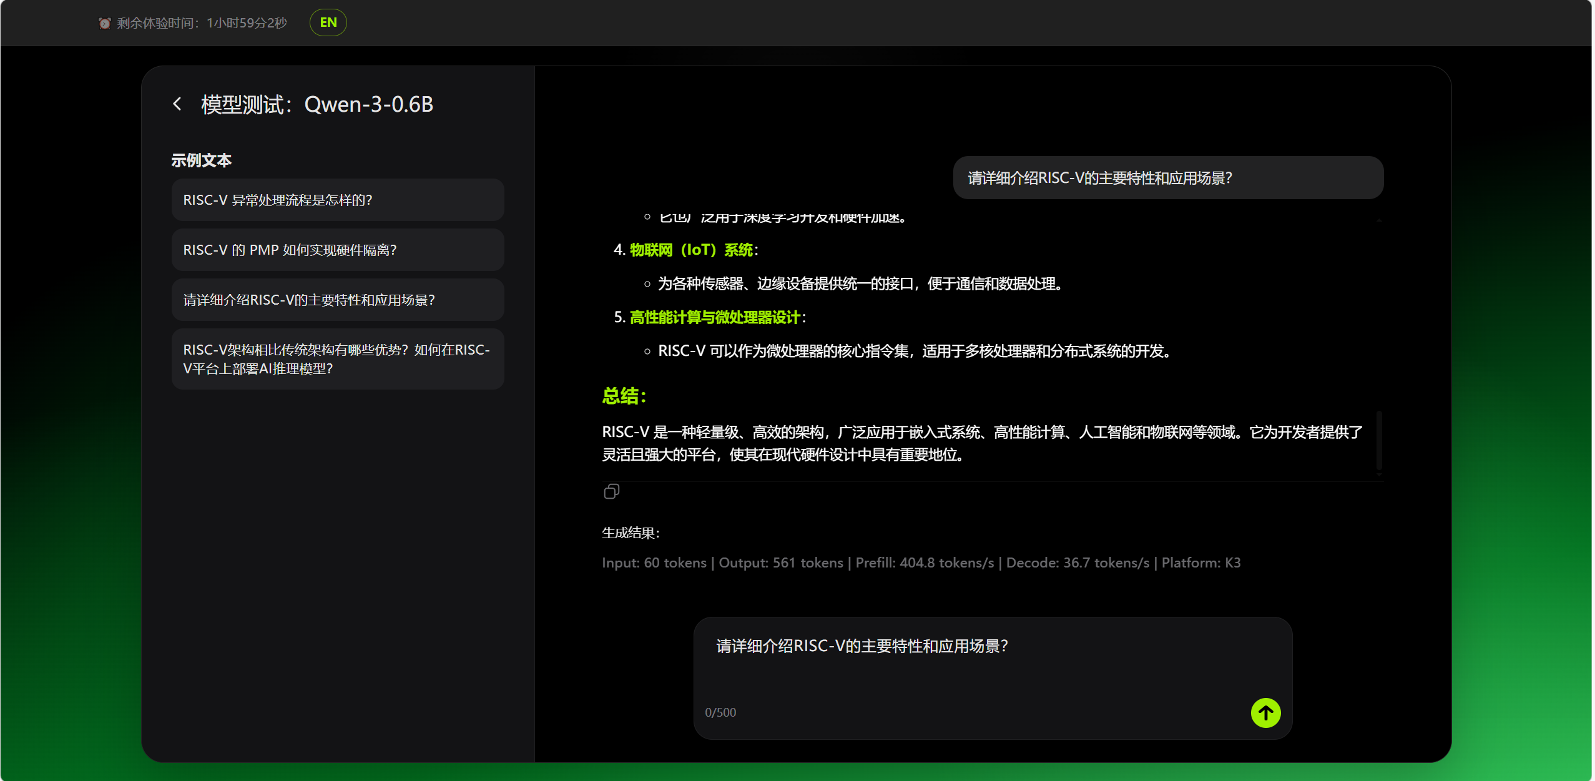Image resolution: width=1595 pixels, height=781 pixels.
Task: Click the 'Input: 60 tokens' statistic
Action: pos(654,562)
